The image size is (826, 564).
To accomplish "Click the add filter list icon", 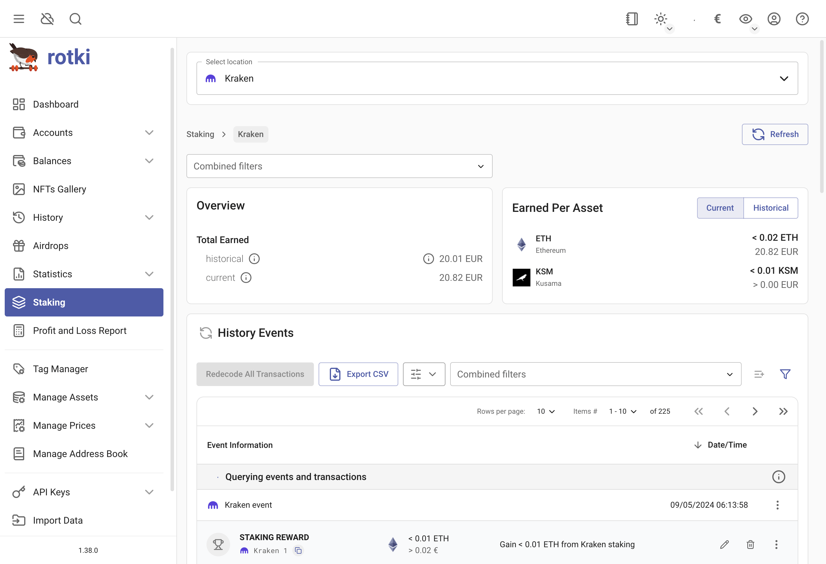I will click(759, 374).
